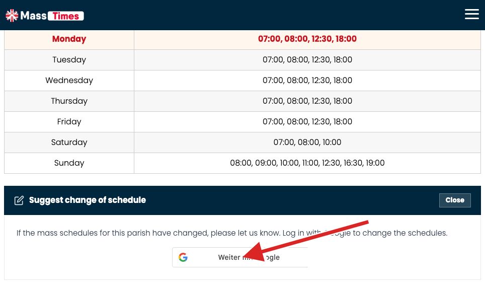
Task: Click the Thursday day cell
Action: tap(69, 101)
